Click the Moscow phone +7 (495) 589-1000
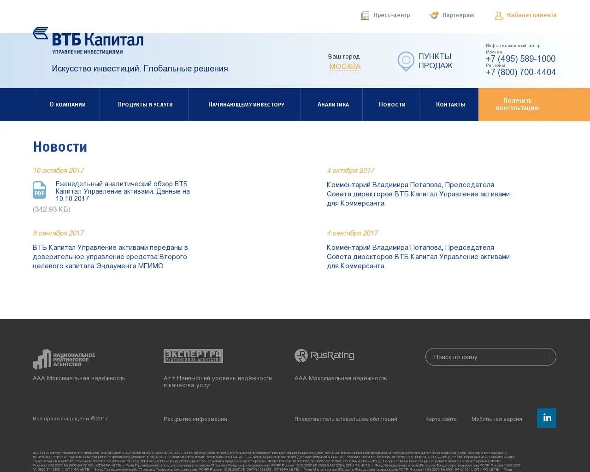The height and width of the screenshot is (472, 590). [520, 59]
